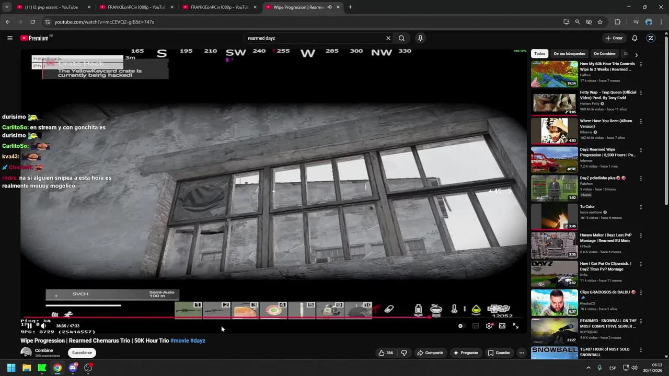Open more actions under the video
669x376 pixels.
click(522, 353)
